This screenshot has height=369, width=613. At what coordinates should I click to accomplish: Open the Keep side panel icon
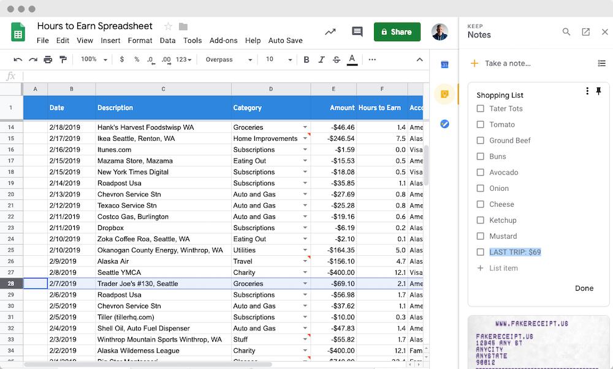coord(444,94)
